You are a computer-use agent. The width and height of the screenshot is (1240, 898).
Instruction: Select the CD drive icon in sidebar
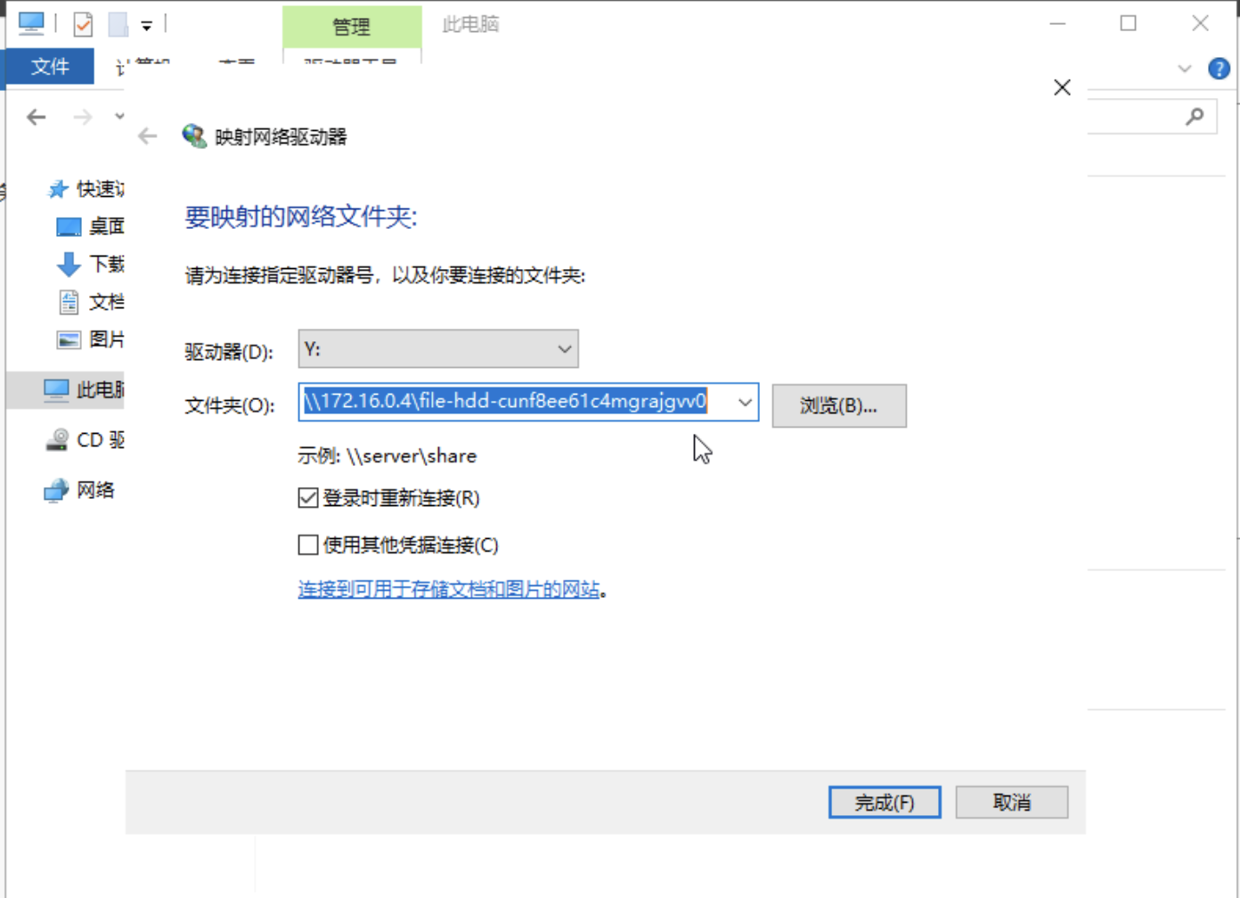pos(57,439)
